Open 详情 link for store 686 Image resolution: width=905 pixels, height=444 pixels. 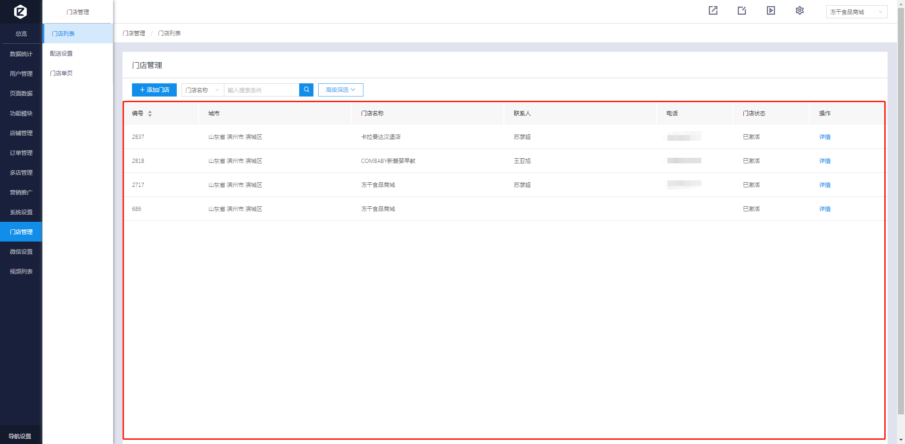[x=824, y=209]
